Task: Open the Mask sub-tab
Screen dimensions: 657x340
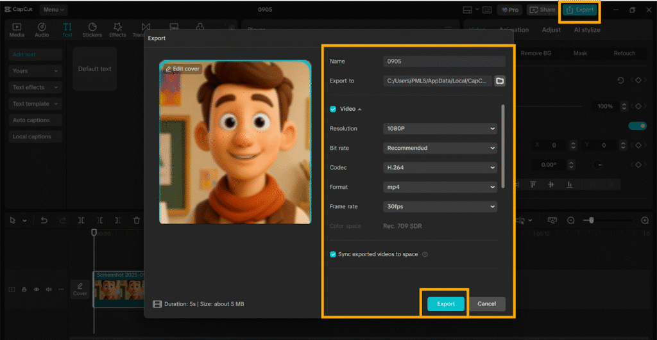Action: coord(580,53)
